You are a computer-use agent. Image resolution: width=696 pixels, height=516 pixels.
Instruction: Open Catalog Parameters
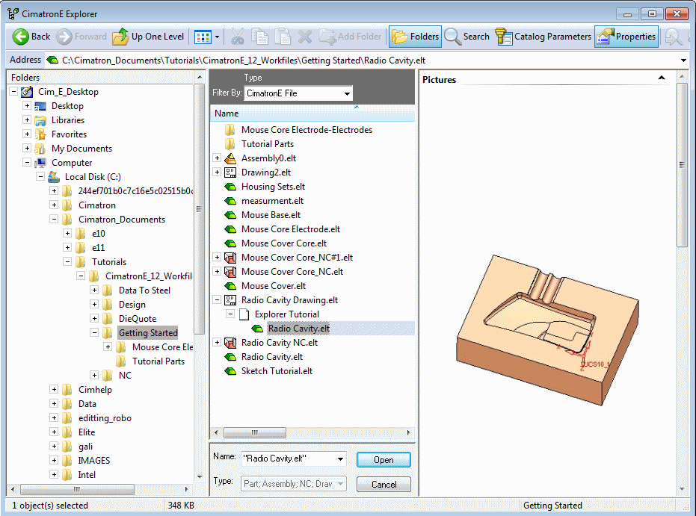(543, 36)
